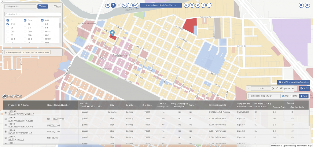Screen dimensions: 313x147
Task: Open owner QUANCE DEVEOPMENT LLC
Action: 21,114
